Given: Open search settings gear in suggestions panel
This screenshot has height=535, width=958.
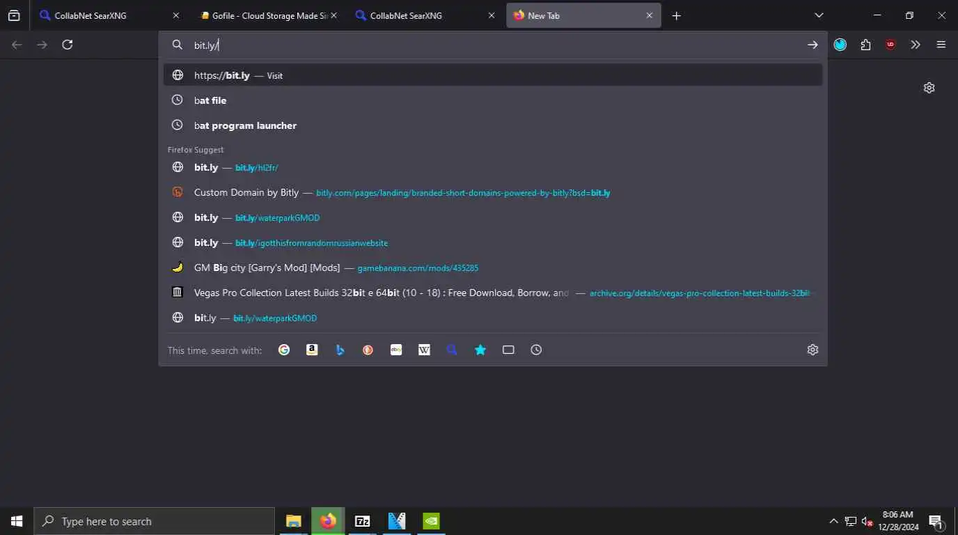Looking at the screenshot, I should point(812,350).
